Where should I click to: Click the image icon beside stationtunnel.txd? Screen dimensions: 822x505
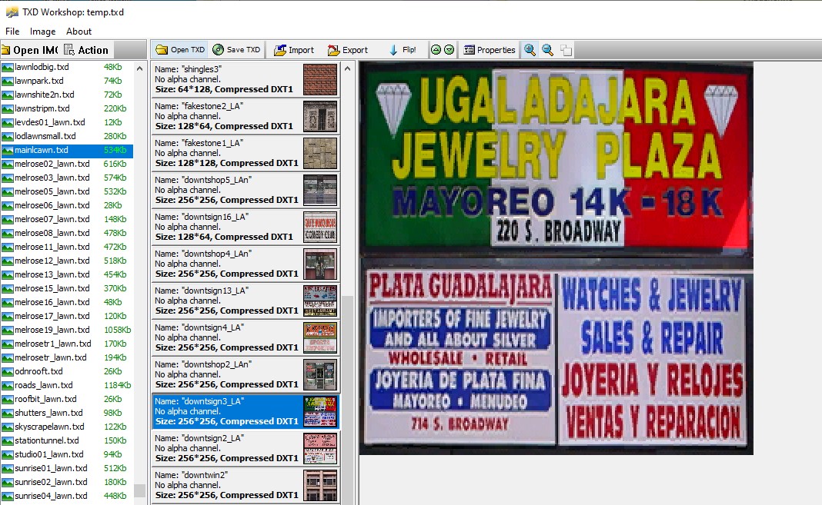point(8,440)
